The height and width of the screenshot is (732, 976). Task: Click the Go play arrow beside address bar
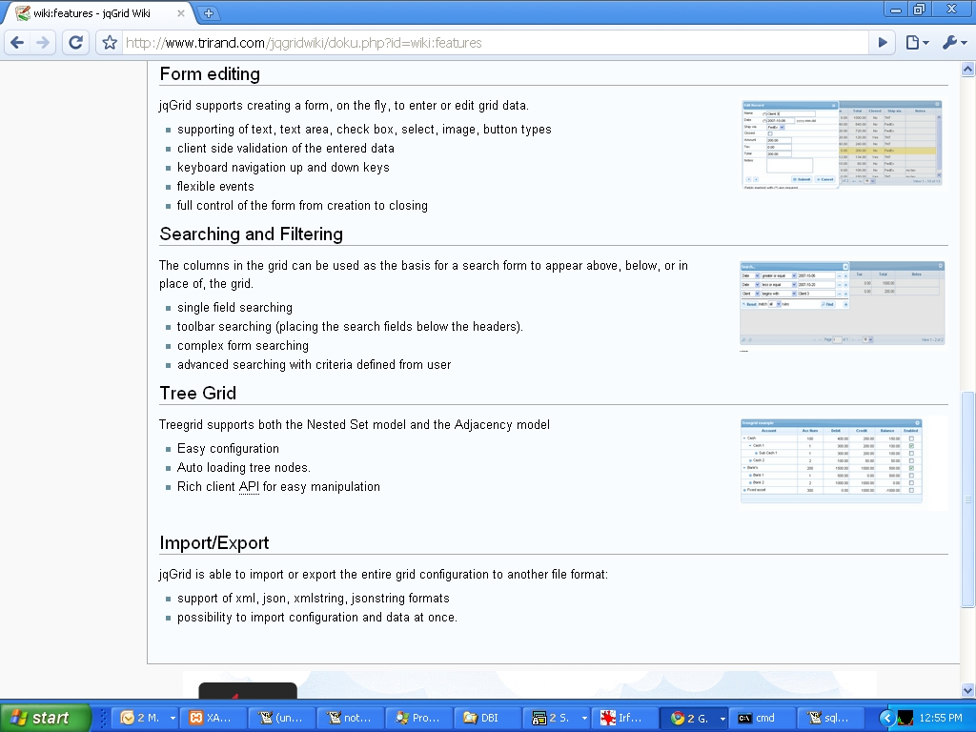point(883,42)
